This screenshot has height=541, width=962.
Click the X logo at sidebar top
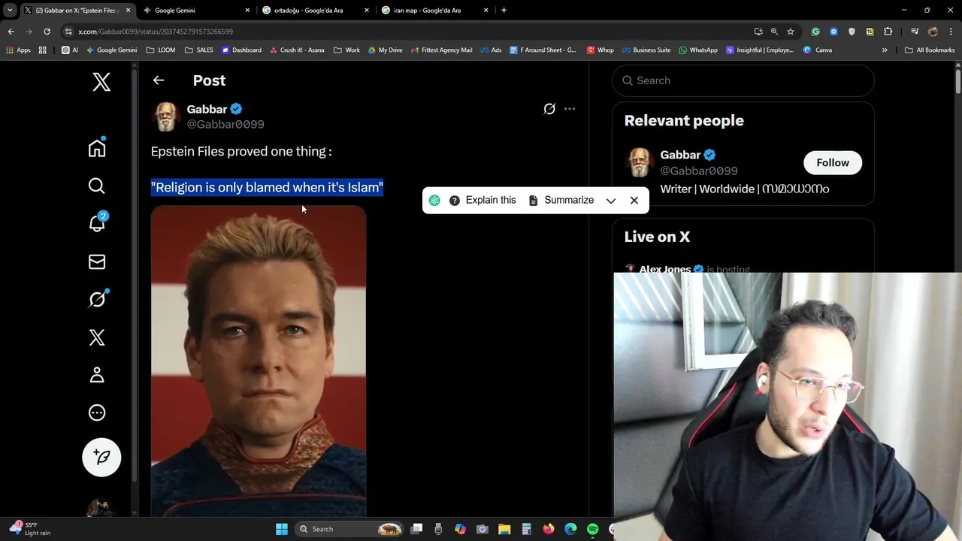click(101, 81)
